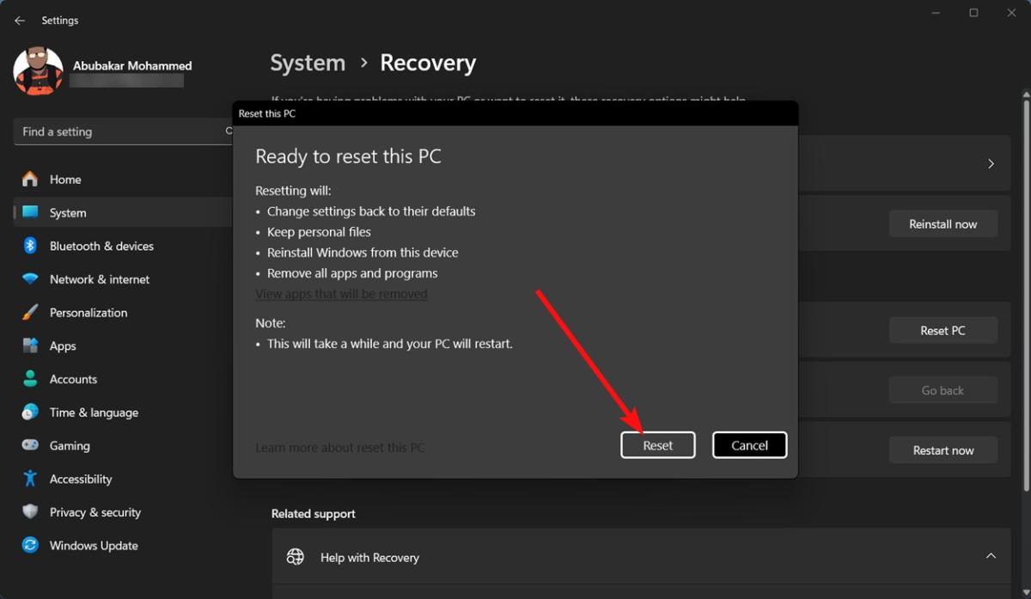Select the Time & language clock icon

(x=27, y=413)
